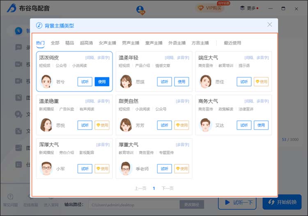Viewport: 308px width, 216px height.
Task: Open the user profile avatar in title bar
Action: [141, 9]
